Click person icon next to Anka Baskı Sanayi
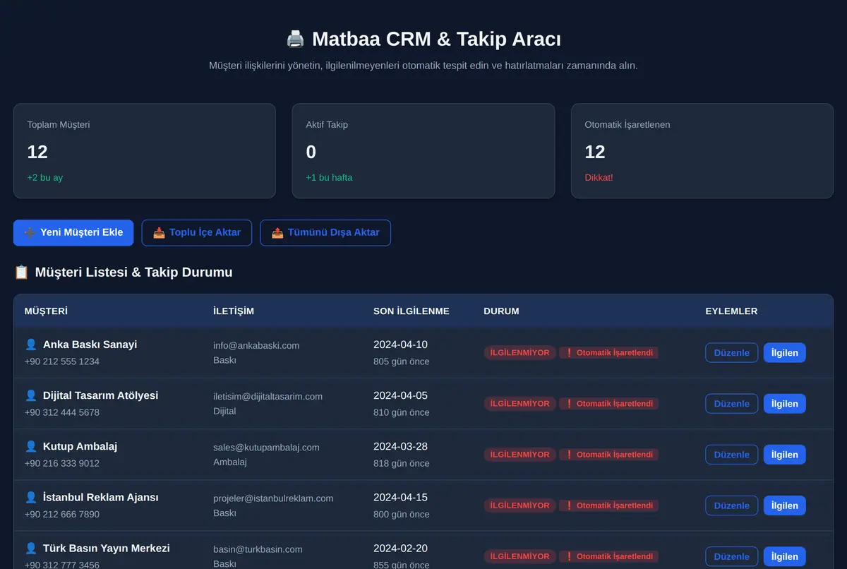847x569 pixels. pyautogui.click(x=31, y=345)
